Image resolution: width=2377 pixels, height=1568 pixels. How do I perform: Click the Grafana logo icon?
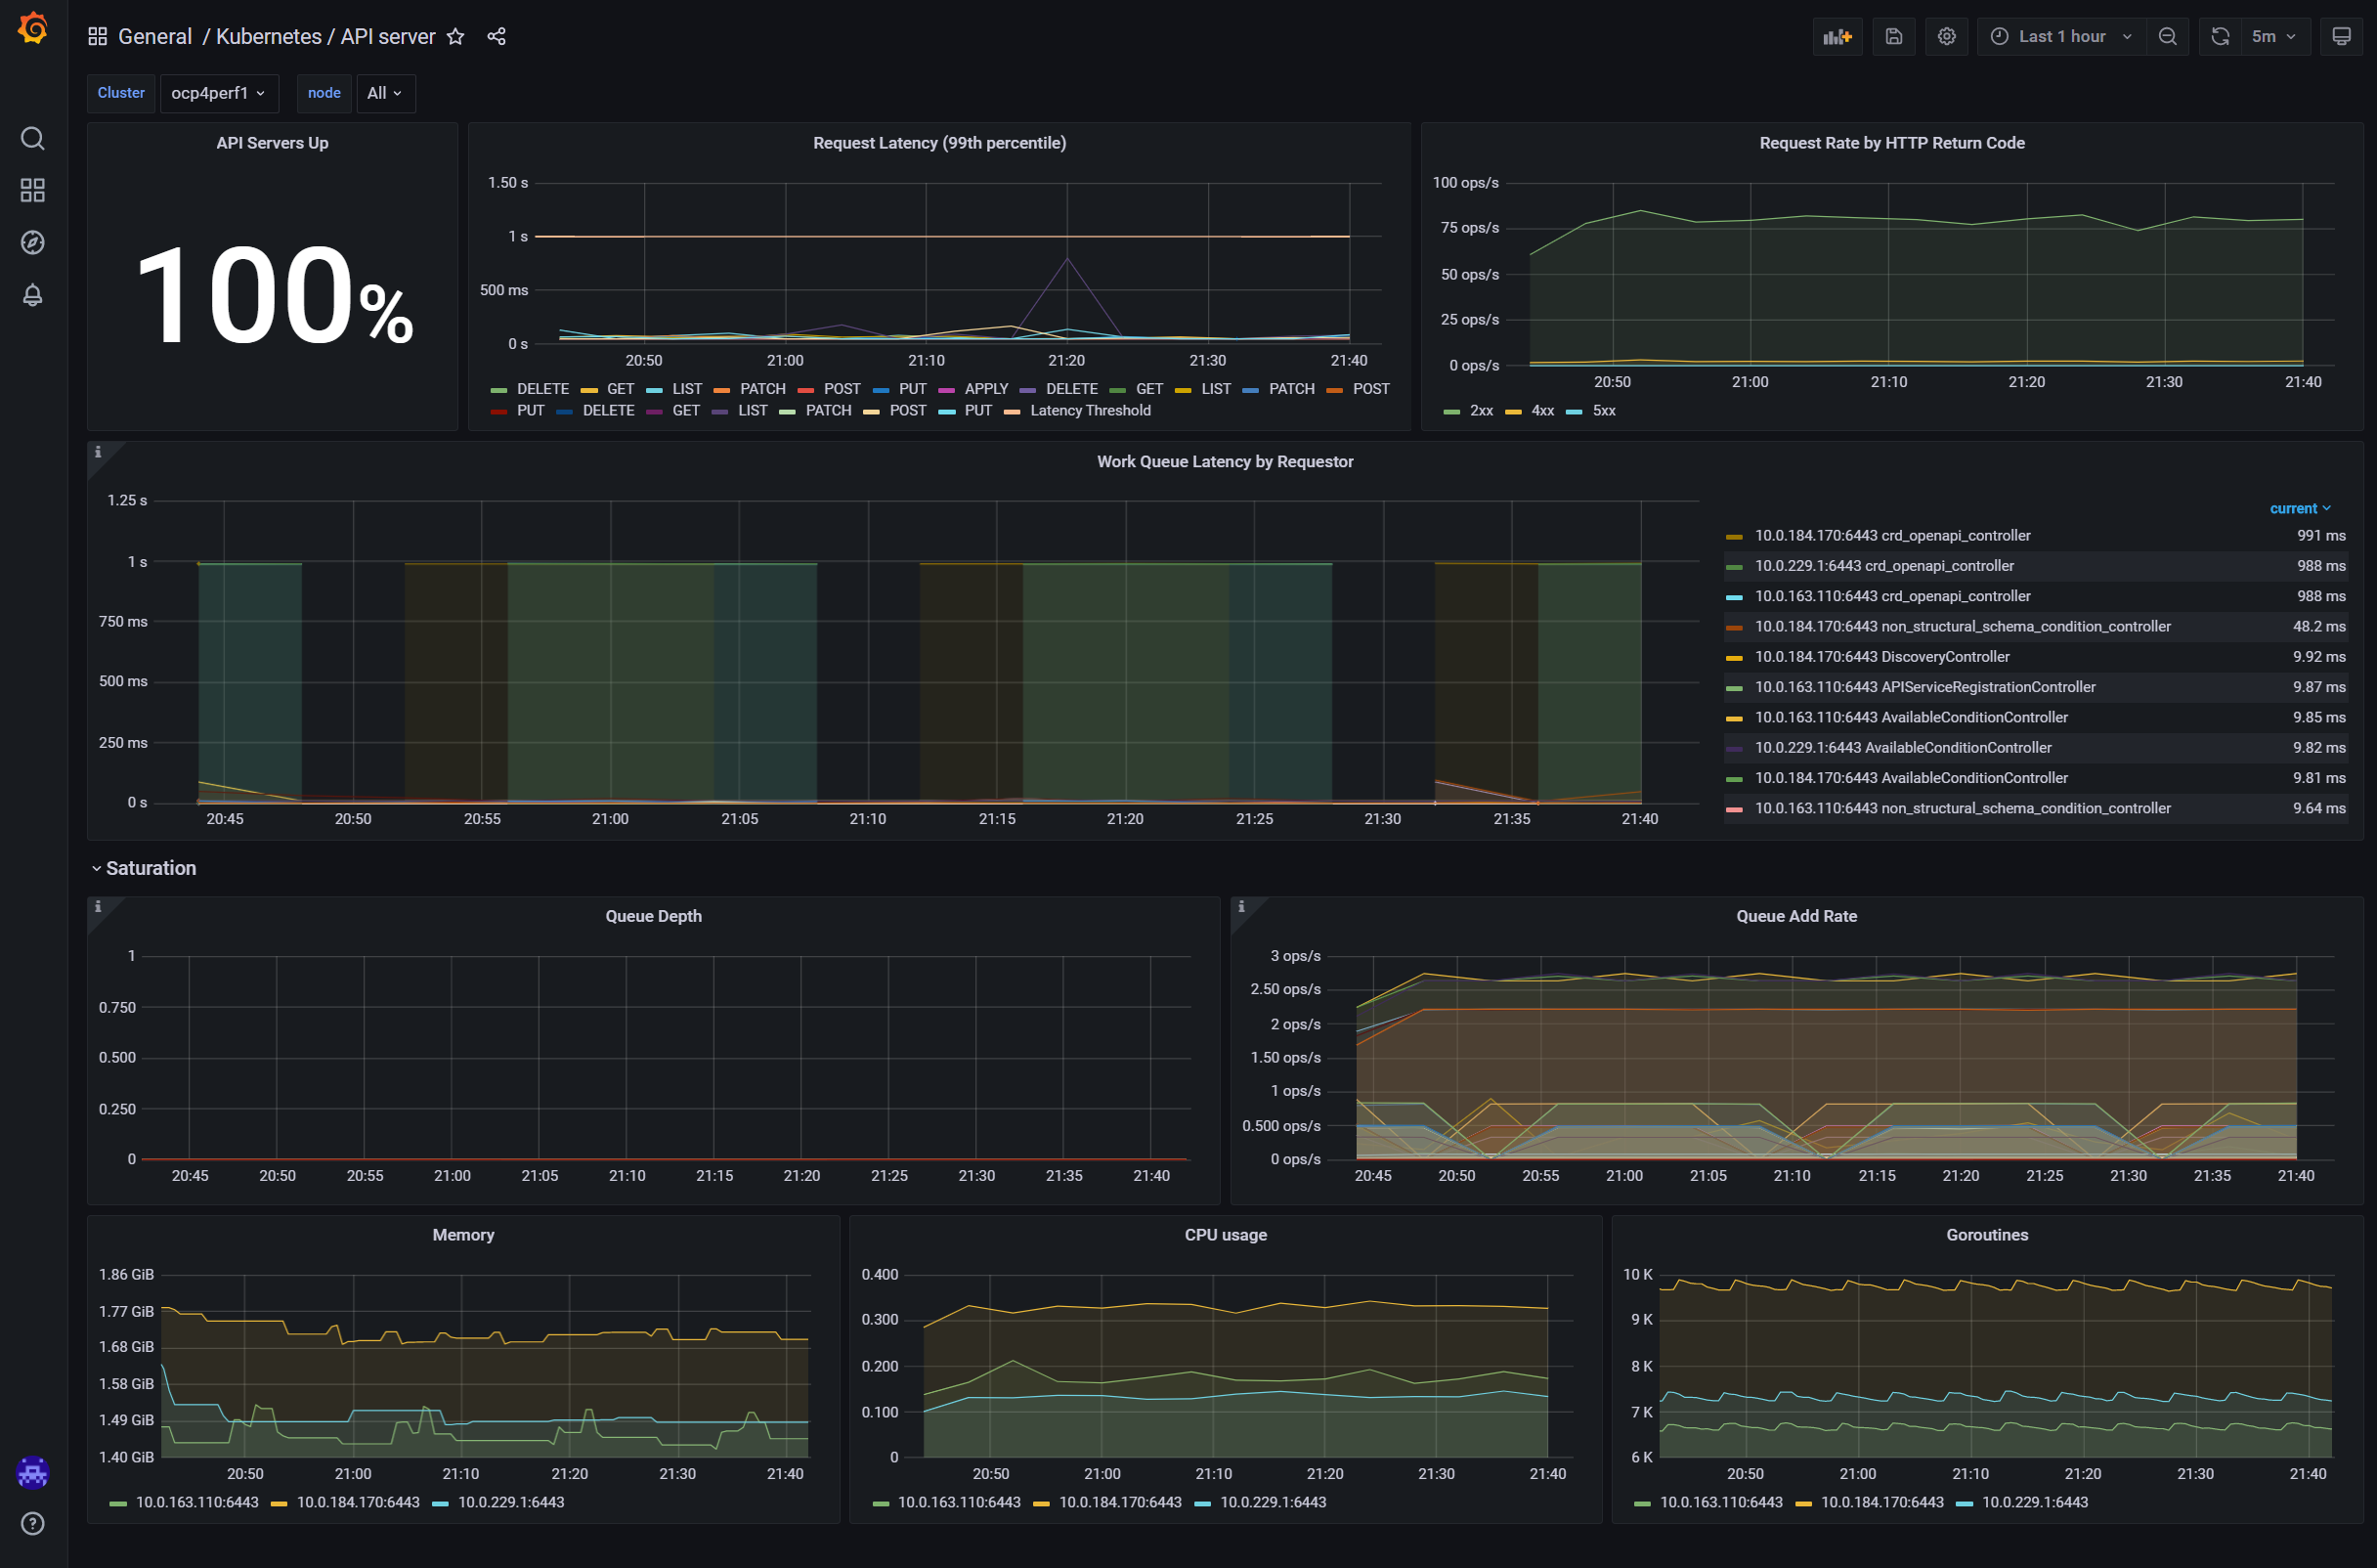point(33,29)
